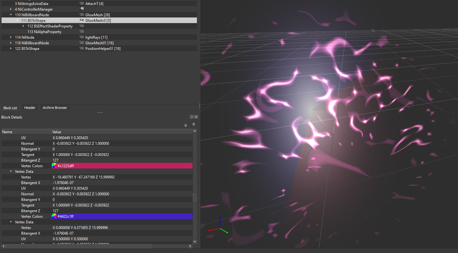
Task: Click the Name column header
Action: 26,132
